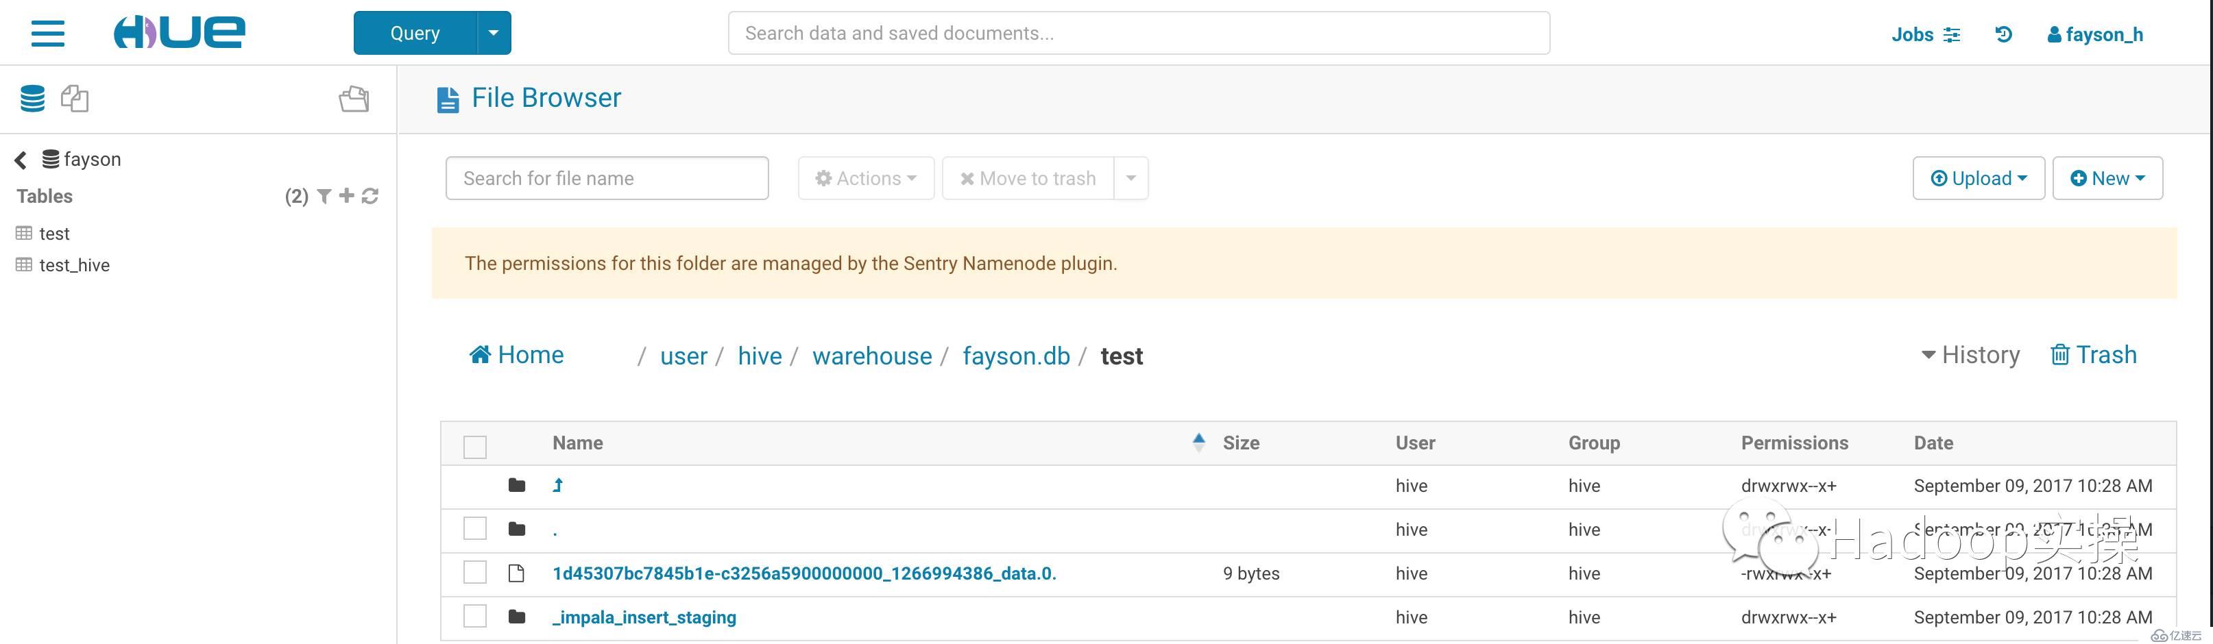Go back from the fayson database
This screenshot has height=644, width=2213.
pos(21,160)
